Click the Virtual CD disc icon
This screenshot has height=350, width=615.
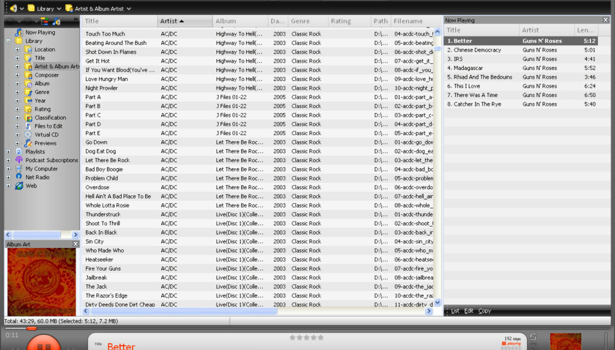pos(28,134)
